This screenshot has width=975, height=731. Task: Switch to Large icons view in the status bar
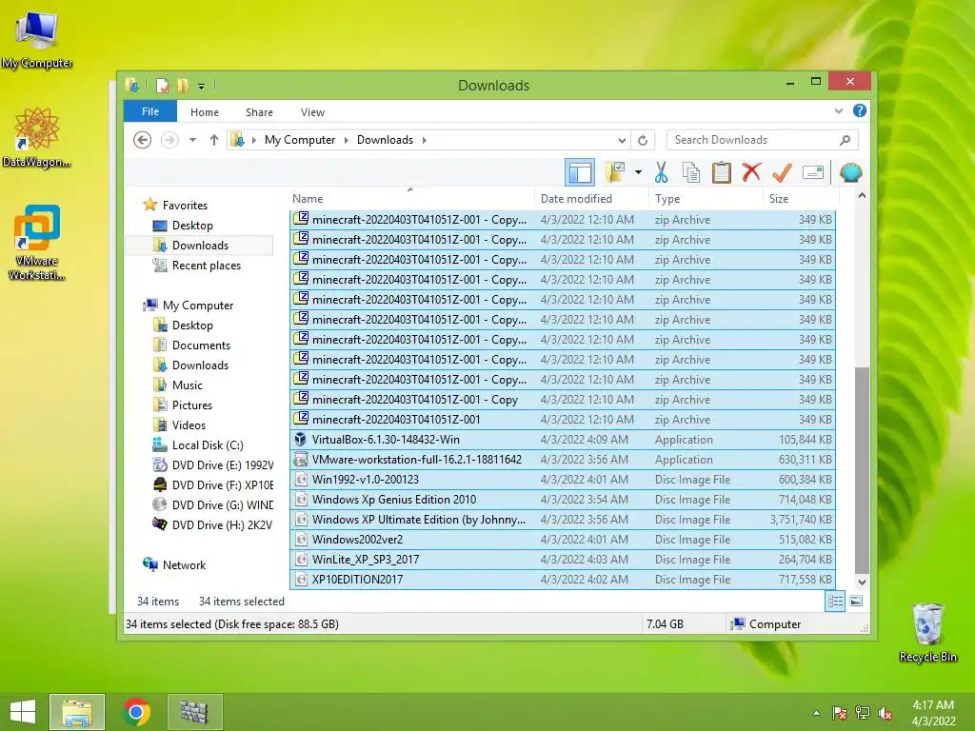pyautogui.click(x=856, y=602)
